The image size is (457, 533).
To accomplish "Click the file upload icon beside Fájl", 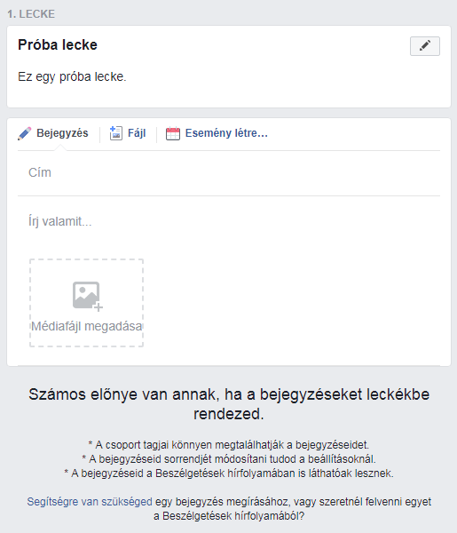I will coord(115,133).
